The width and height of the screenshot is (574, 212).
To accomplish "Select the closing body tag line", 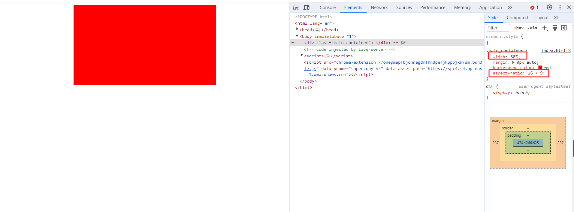I will 308,81.
